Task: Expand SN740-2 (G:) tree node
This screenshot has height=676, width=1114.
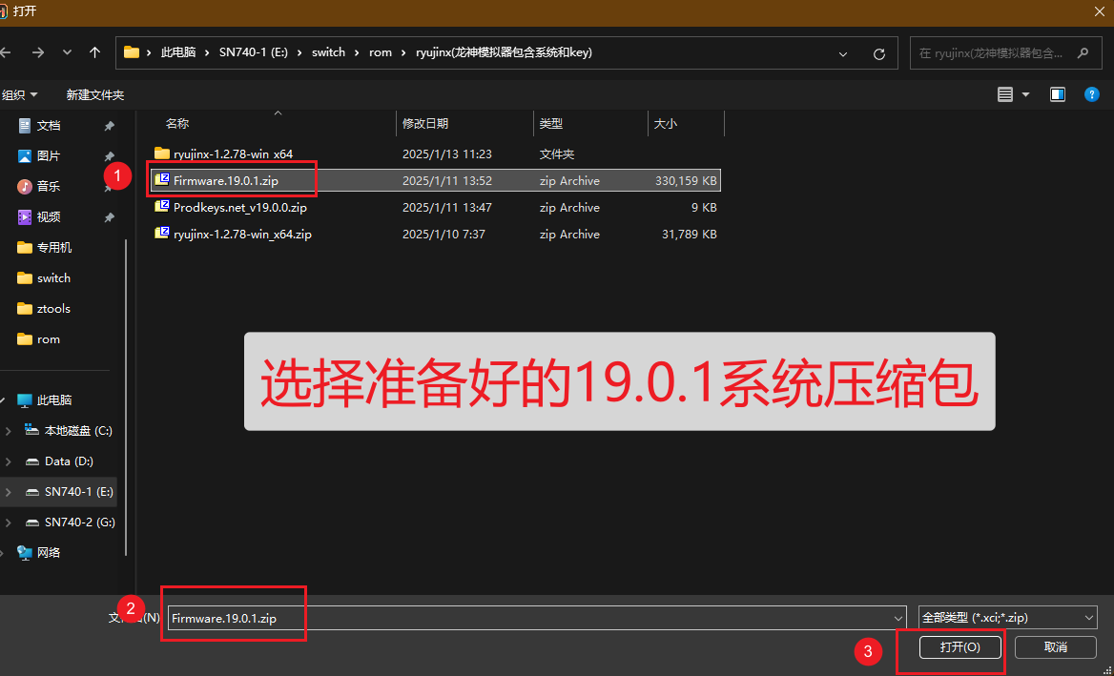Action: (x=8, y=522)
